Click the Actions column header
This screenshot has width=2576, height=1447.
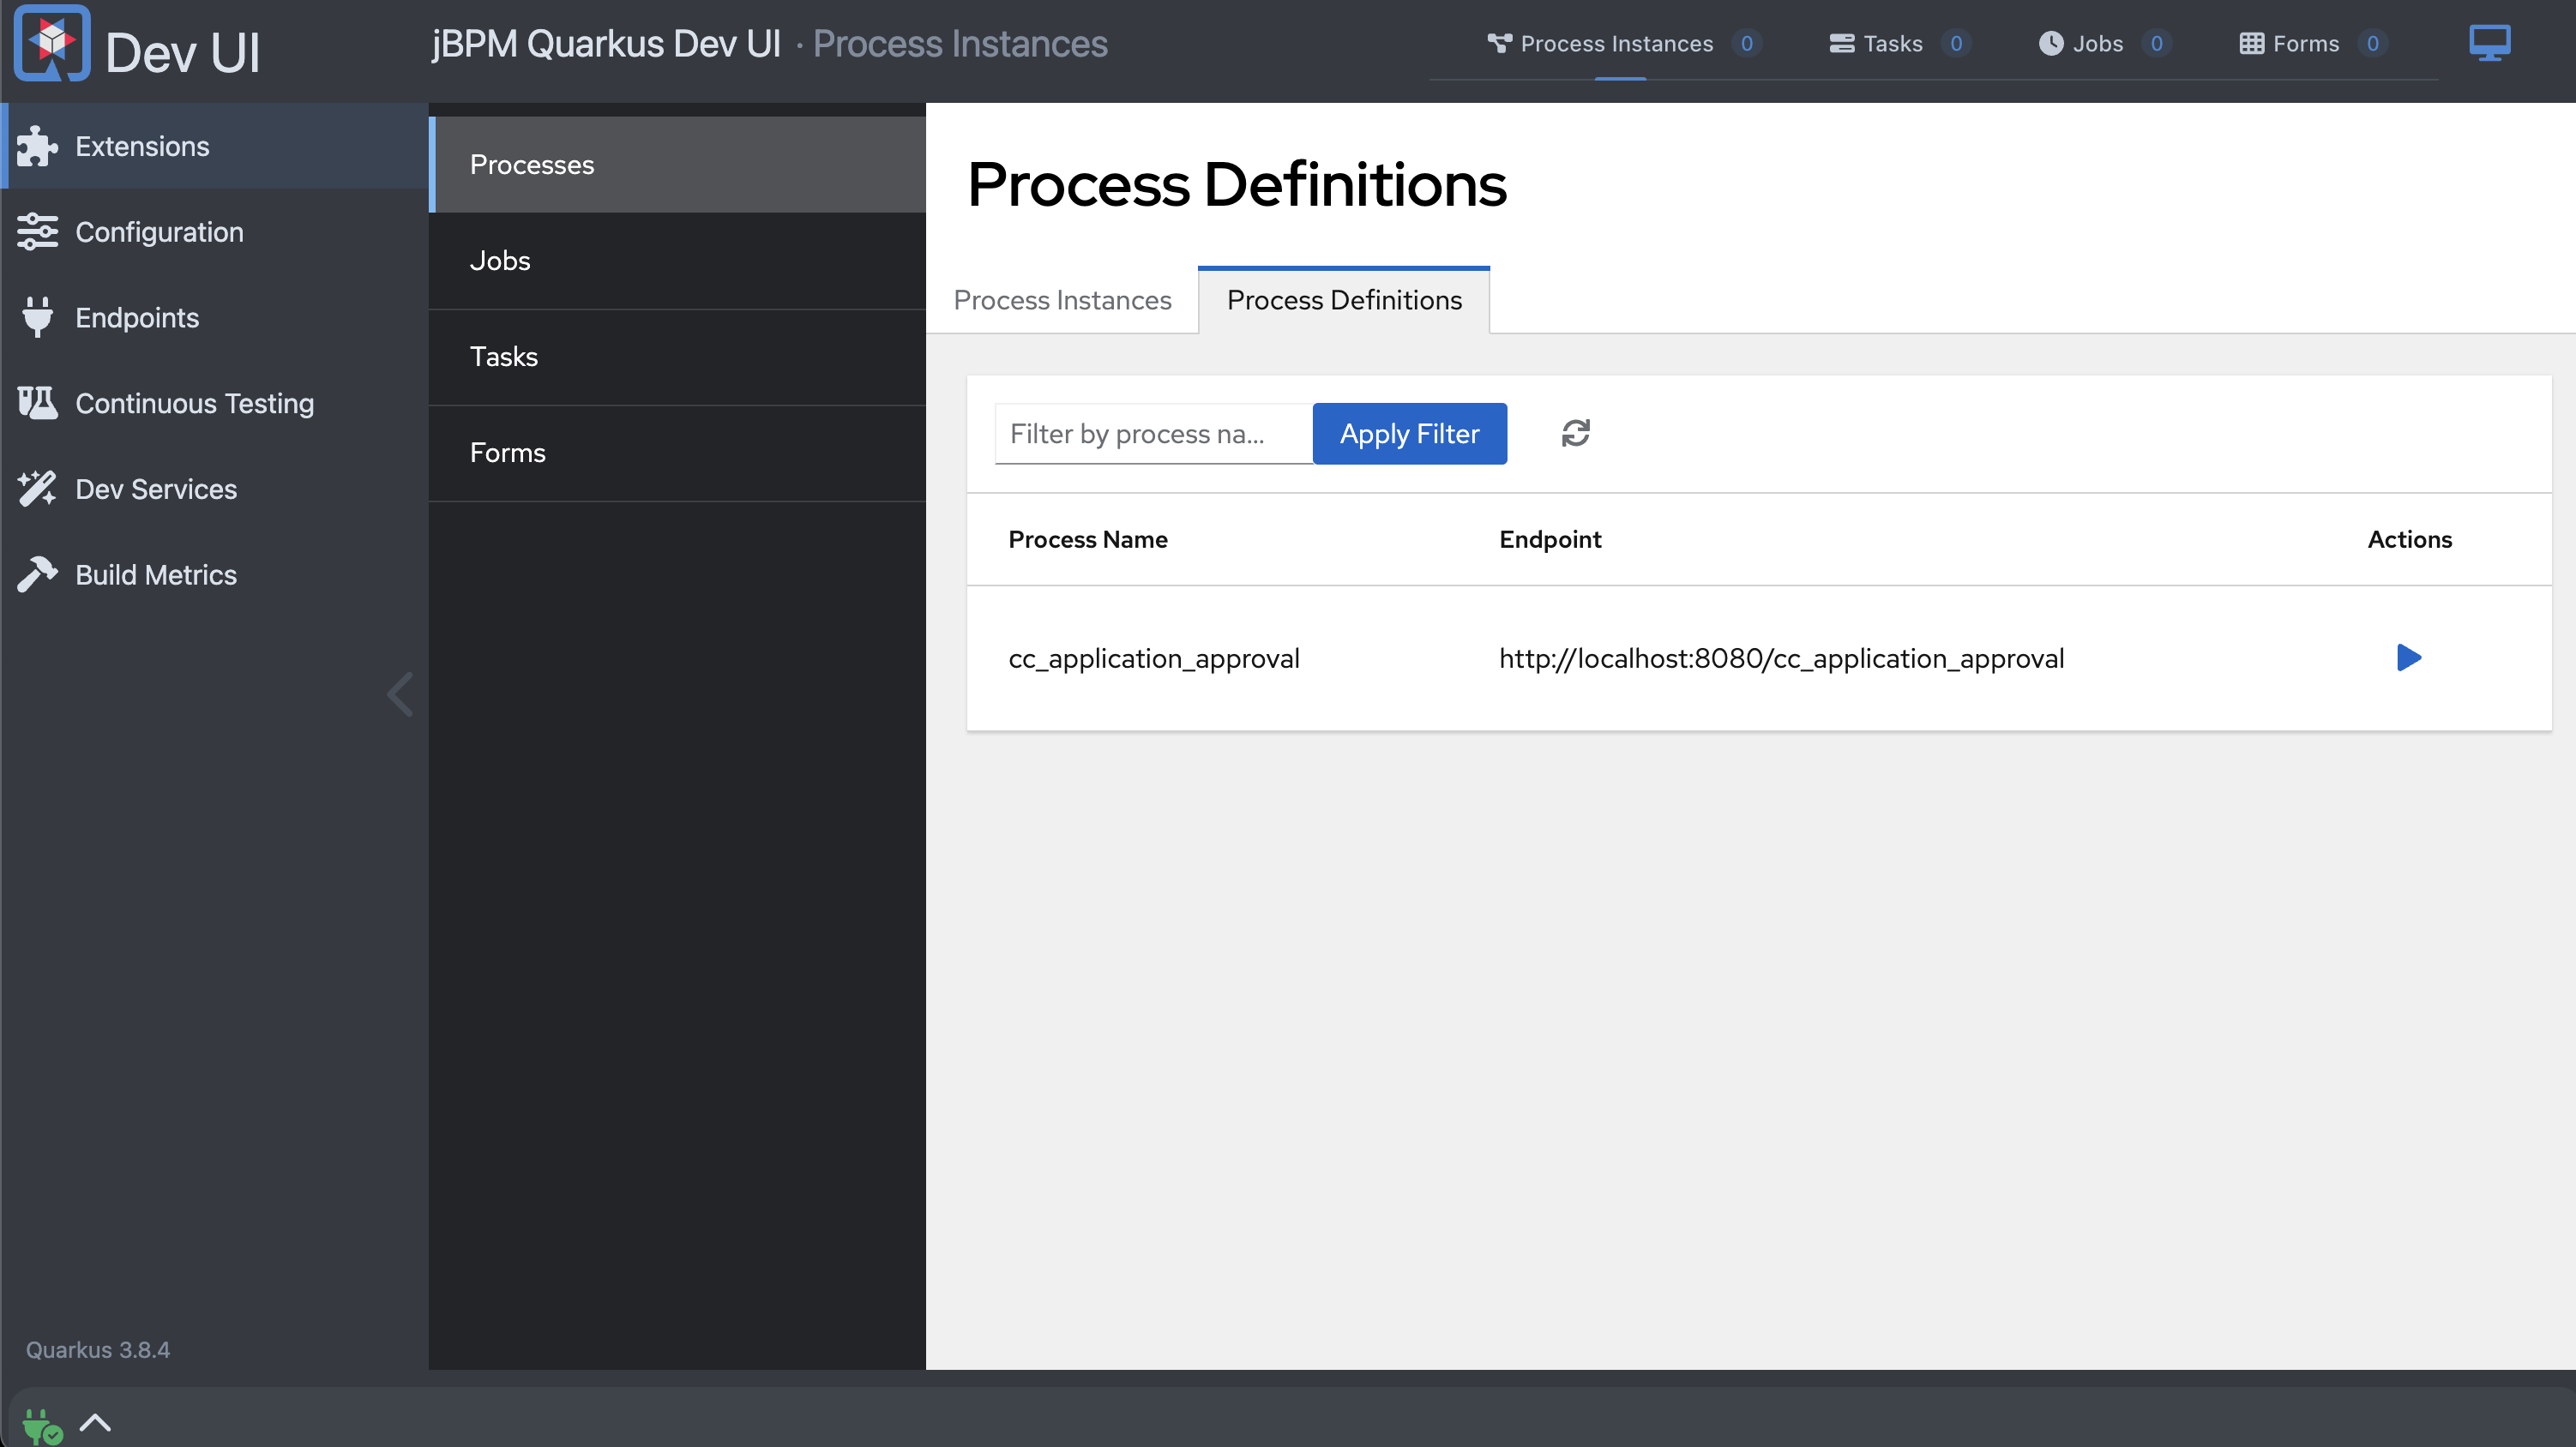pos(2409,539)
